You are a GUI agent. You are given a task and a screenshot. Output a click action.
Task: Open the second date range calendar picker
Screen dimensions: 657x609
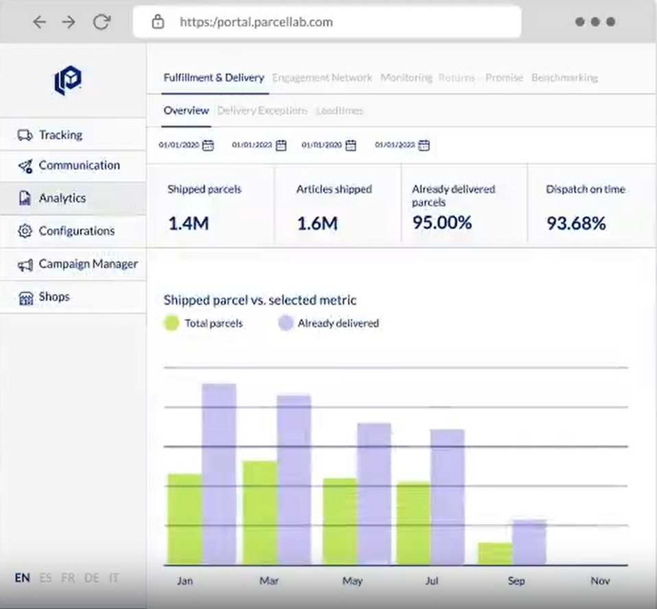pyautogui.click(x=280, y=145)
